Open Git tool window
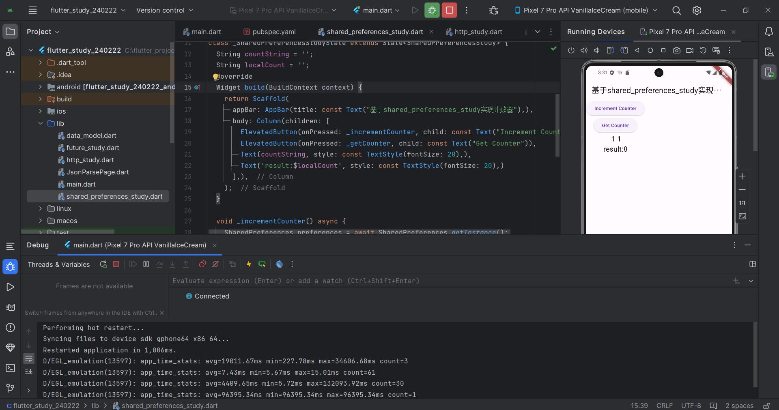The width and height of the screenshot is (779, 410). click(x=10, y=388)
